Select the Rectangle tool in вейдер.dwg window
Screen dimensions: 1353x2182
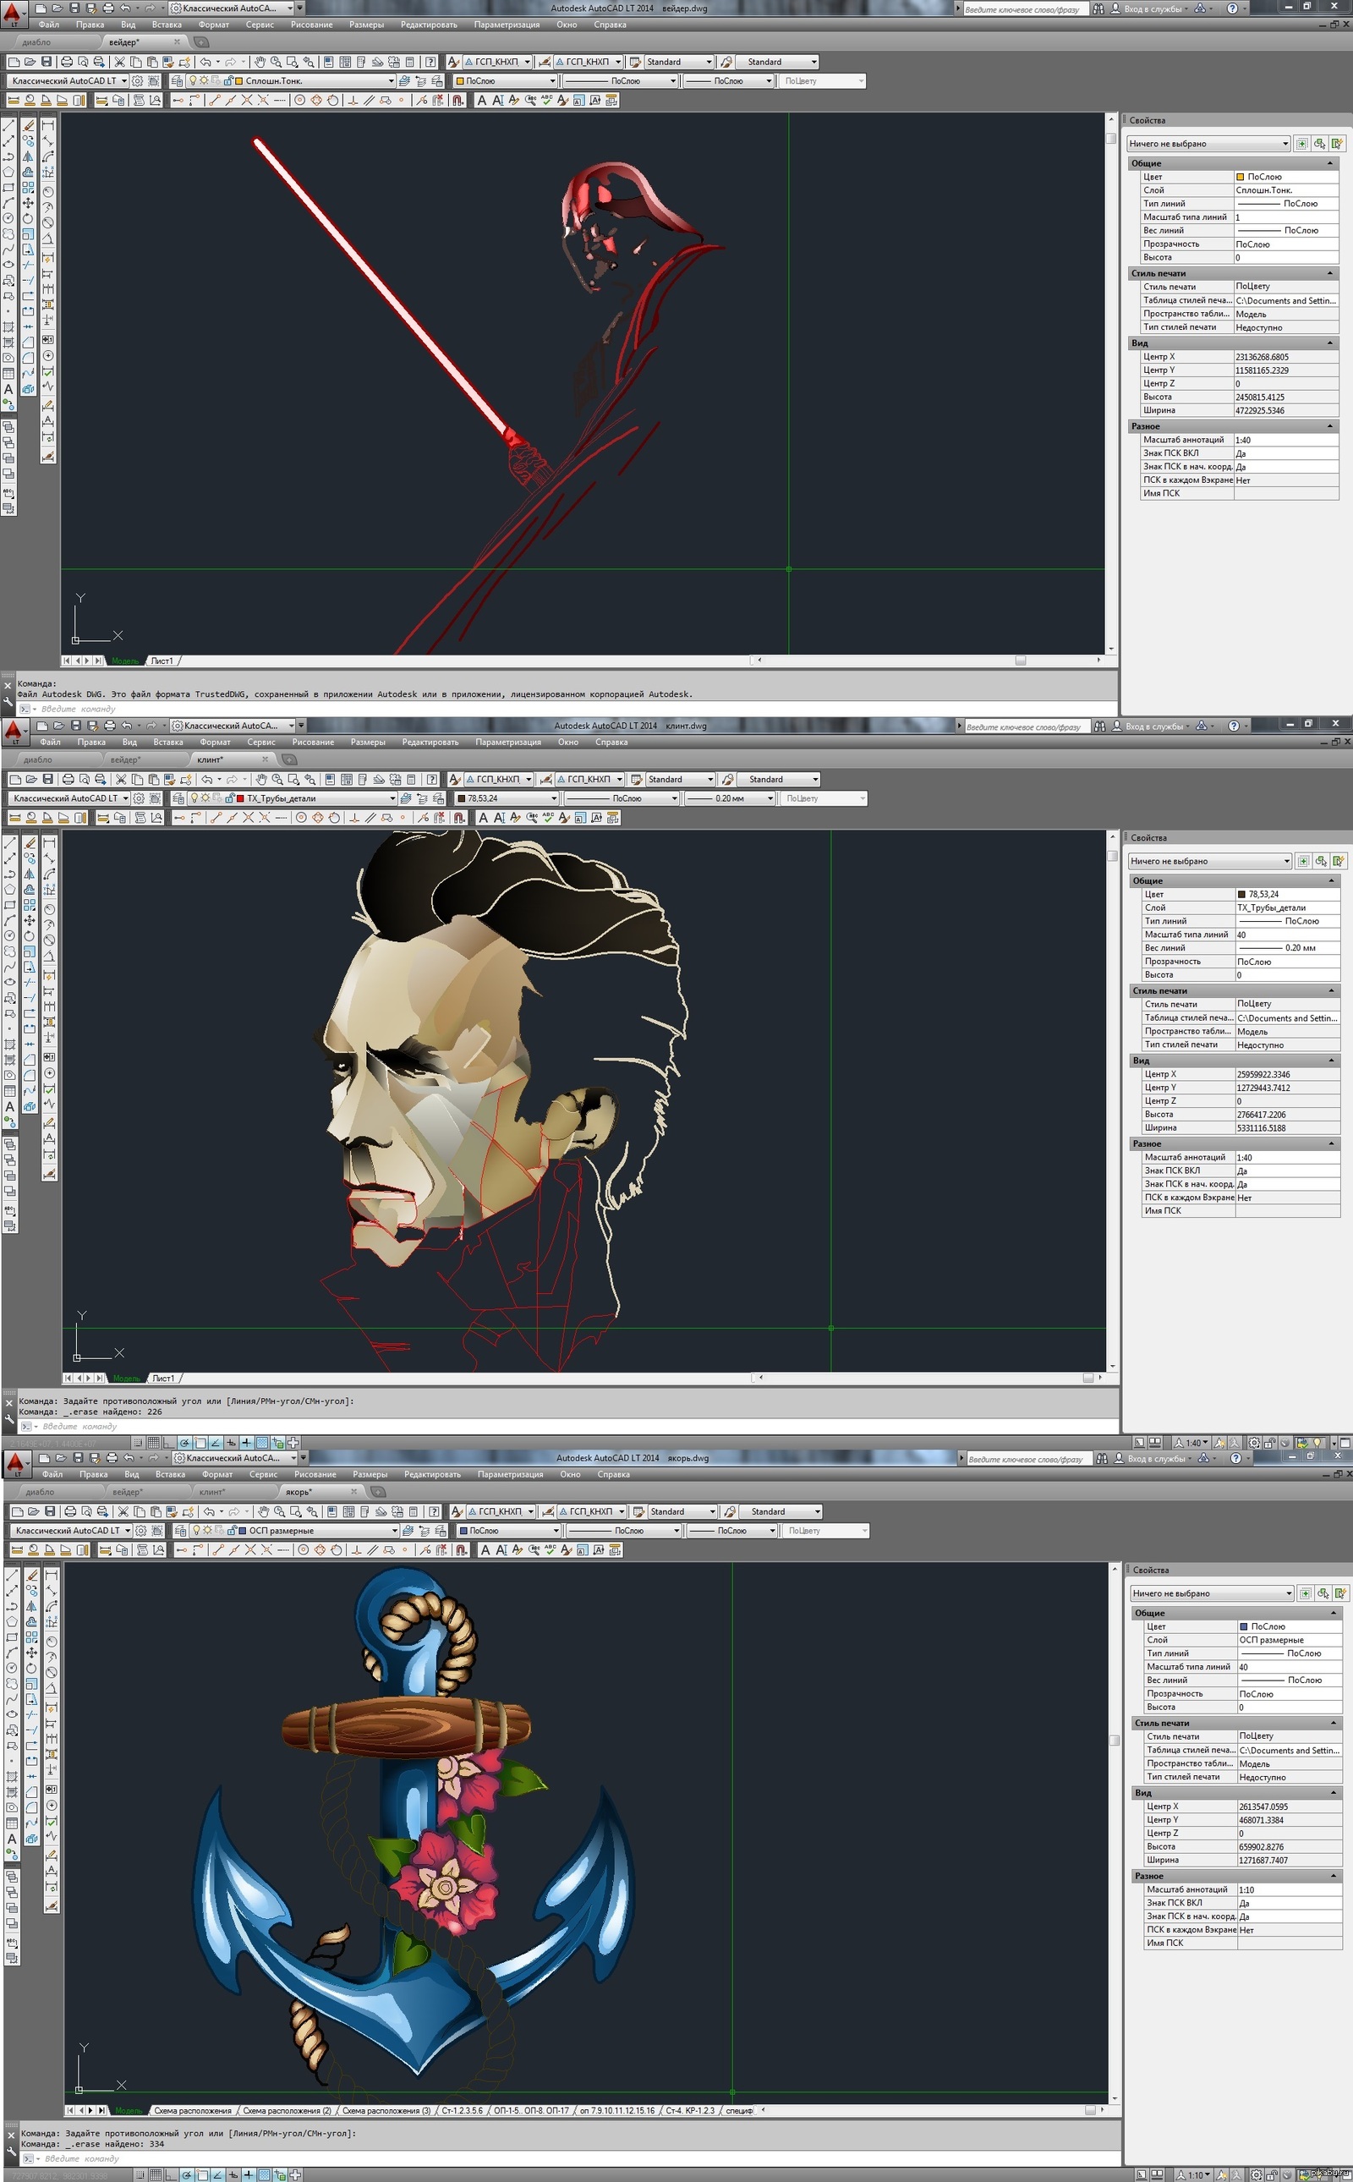[8, 187]
